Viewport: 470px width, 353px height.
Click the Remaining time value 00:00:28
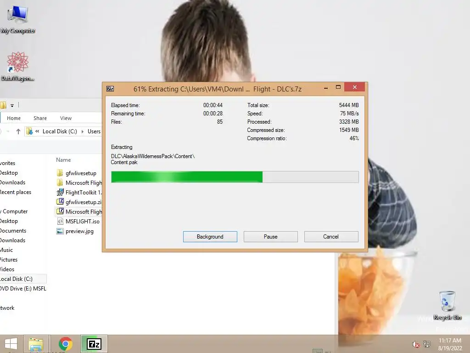[213, 114]
